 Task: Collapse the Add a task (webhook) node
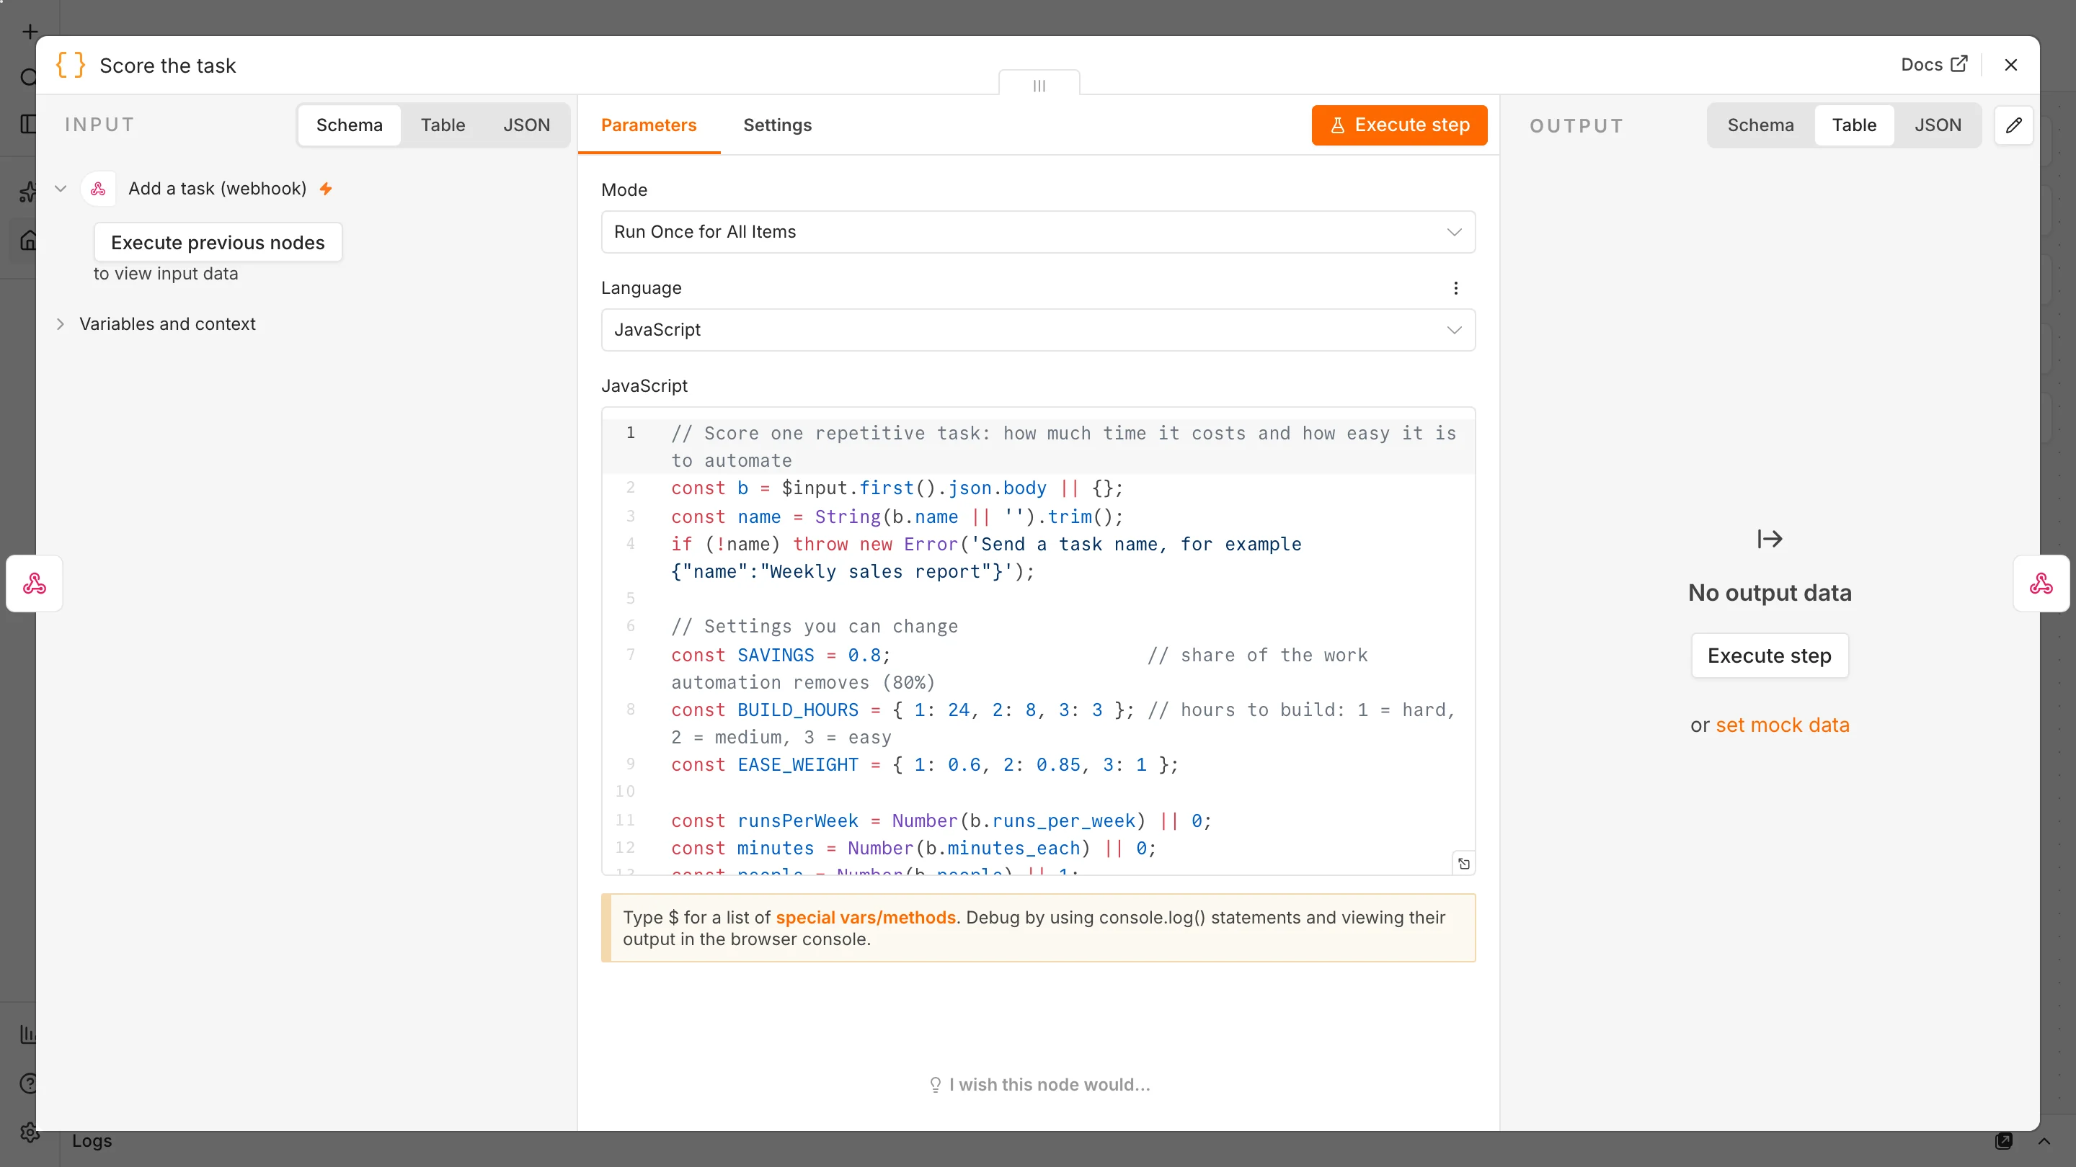(x=61, y=189)
